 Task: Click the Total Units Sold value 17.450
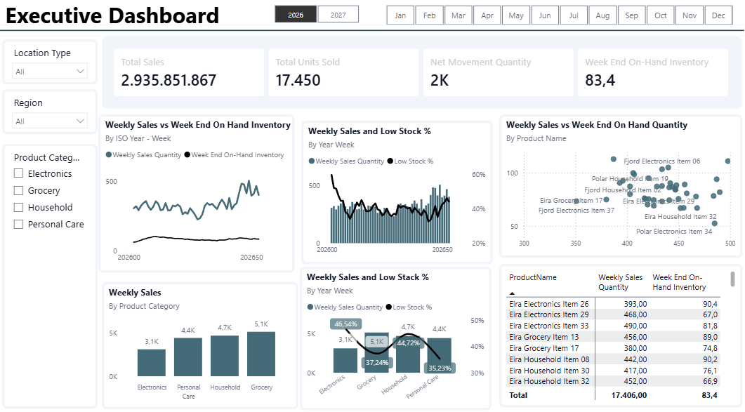point(298,80)
